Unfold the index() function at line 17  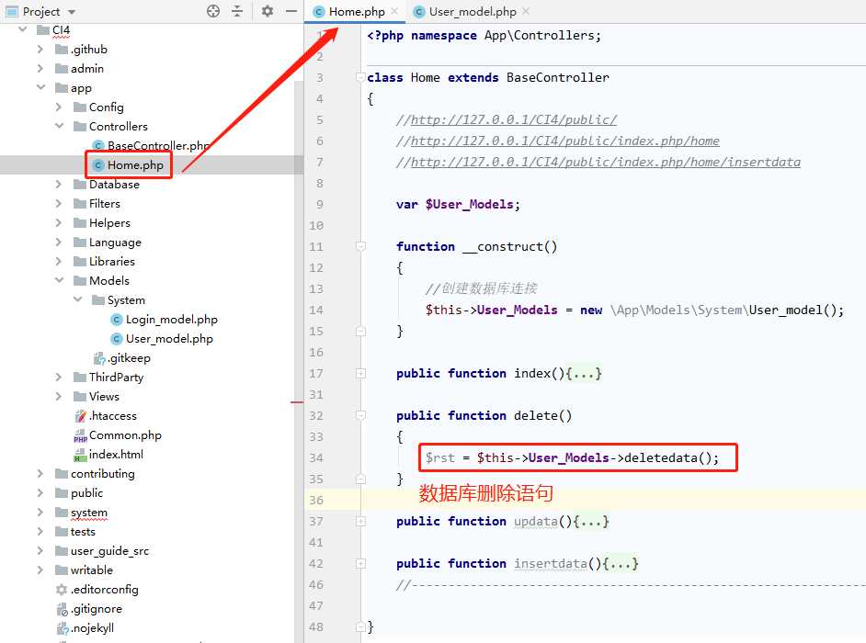pyautogui.click(x=360, y=373)
